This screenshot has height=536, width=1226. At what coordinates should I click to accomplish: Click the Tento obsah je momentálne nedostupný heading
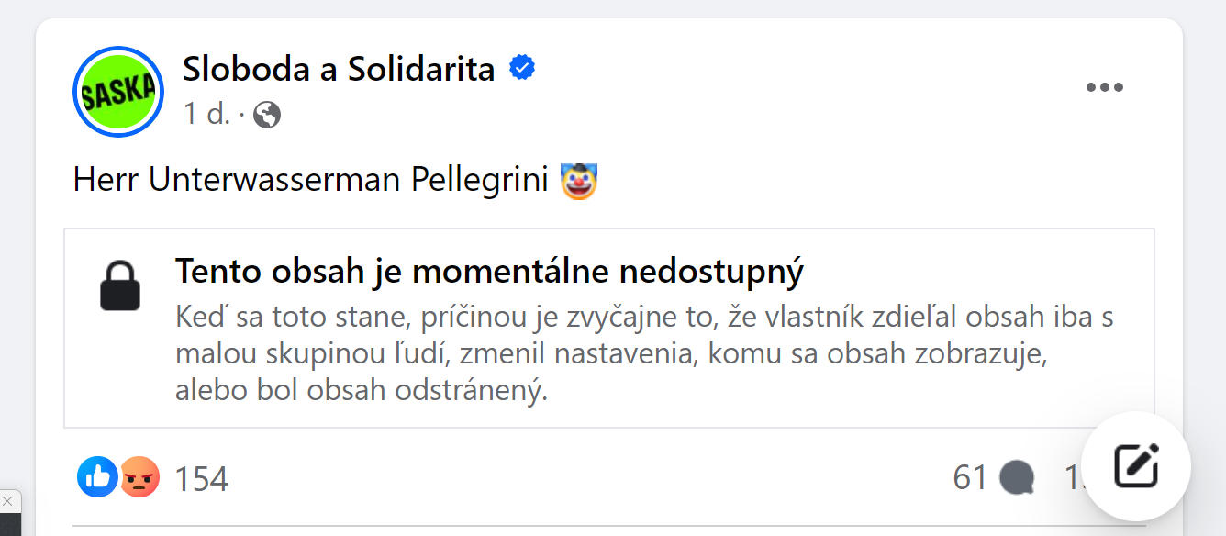pos(489,272)
